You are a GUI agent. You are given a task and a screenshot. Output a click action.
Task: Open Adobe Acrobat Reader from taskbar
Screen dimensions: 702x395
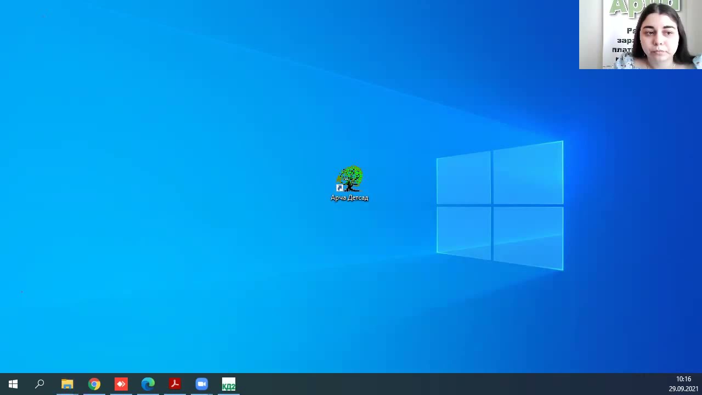tap(175, 384)
